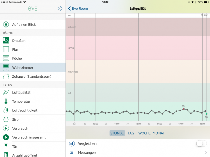The height and width of the screenshot is (157, 210).
Task: Select the Draußen room label
Action: [x=19, y=41]
